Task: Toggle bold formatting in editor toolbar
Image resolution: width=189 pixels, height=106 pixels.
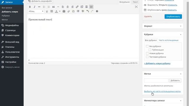Action: (30, 7)
